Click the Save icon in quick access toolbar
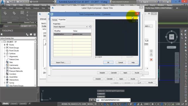The width and height of the screenshot is (188, 106). [14, 2]
